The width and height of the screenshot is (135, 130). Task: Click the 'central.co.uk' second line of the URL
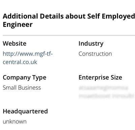coord(20,62)
